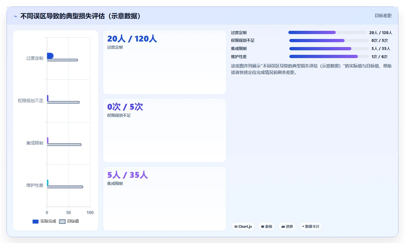The width and height of the screenshot is (405, 243).
Task: Click the x-axis tick label 0
Action: 47,213
